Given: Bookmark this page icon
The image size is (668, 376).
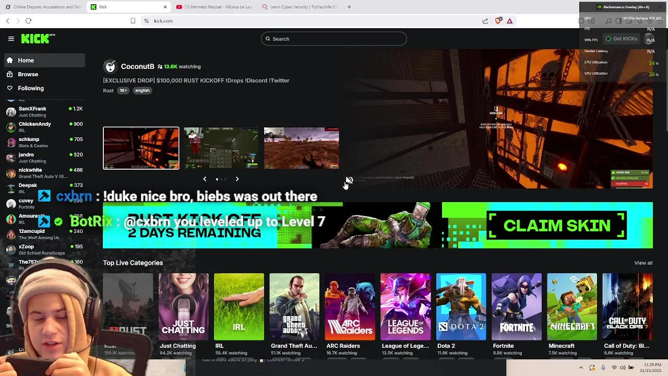Looking at the screenshot, I should click(x=133, y=21).
